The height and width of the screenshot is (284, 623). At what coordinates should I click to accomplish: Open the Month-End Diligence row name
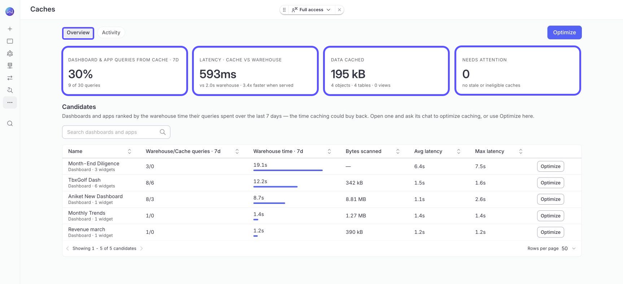point(94,163)
